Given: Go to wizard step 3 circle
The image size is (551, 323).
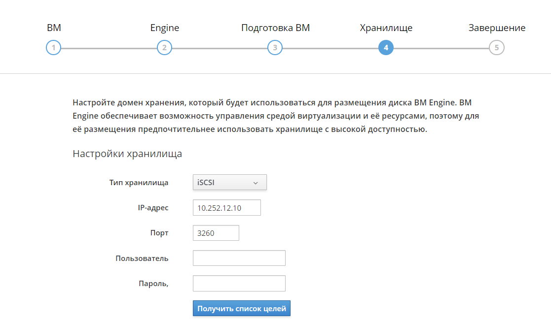Looking at the screenshot, I should click(x=275, y=48).
